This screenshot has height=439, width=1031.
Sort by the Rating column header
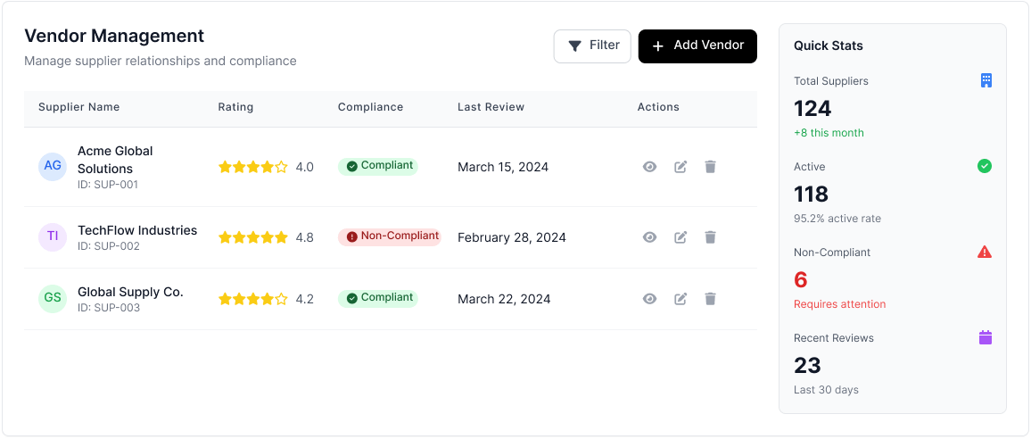point(235,107)
